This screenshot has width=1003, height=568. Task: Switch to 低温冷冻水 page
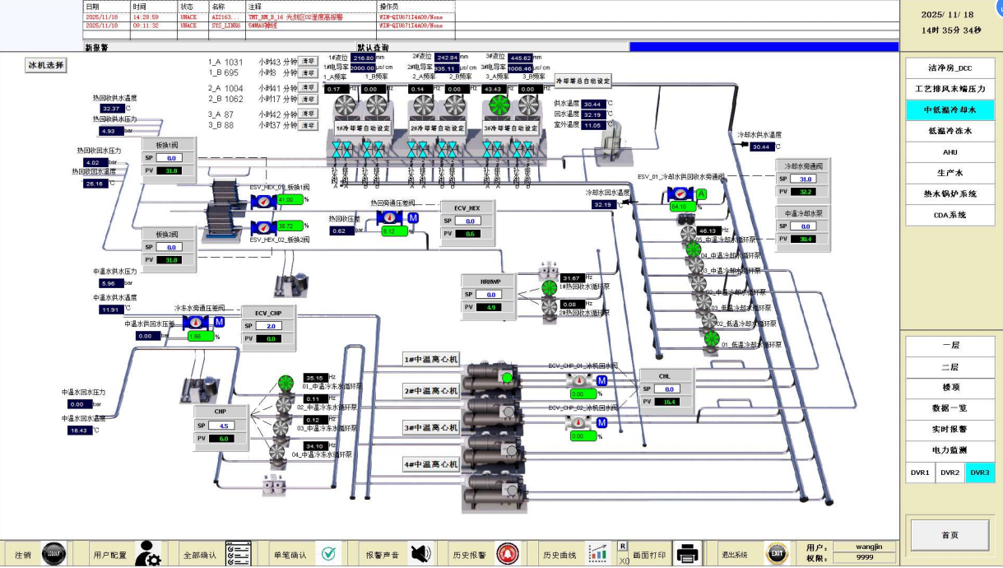tap(950, 131)
